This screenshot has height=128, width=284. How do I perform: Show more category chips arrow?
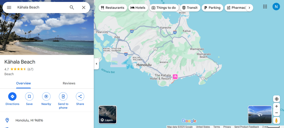(x=249, y=8)
